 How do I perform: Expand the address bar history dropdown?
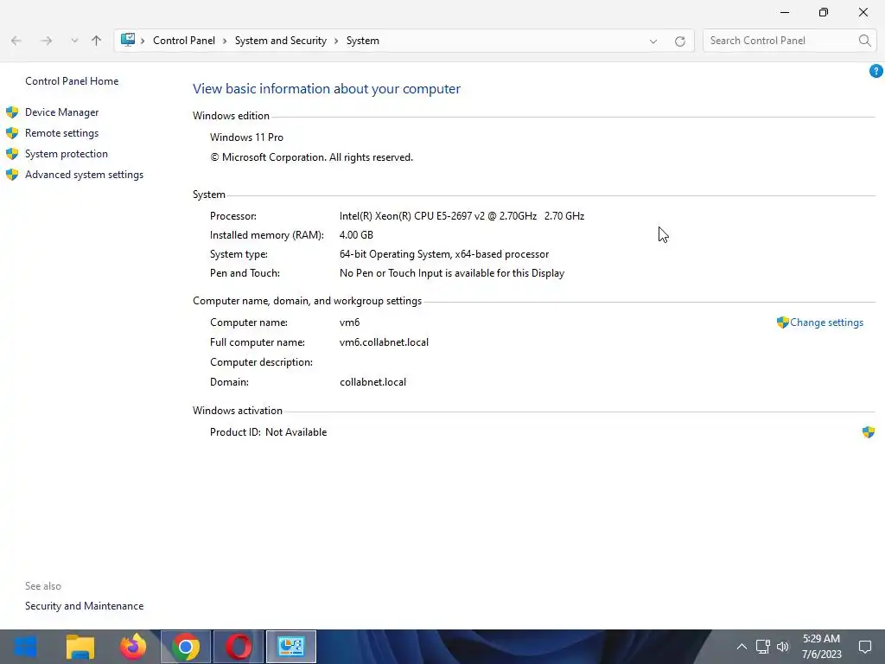coord(653,41)
